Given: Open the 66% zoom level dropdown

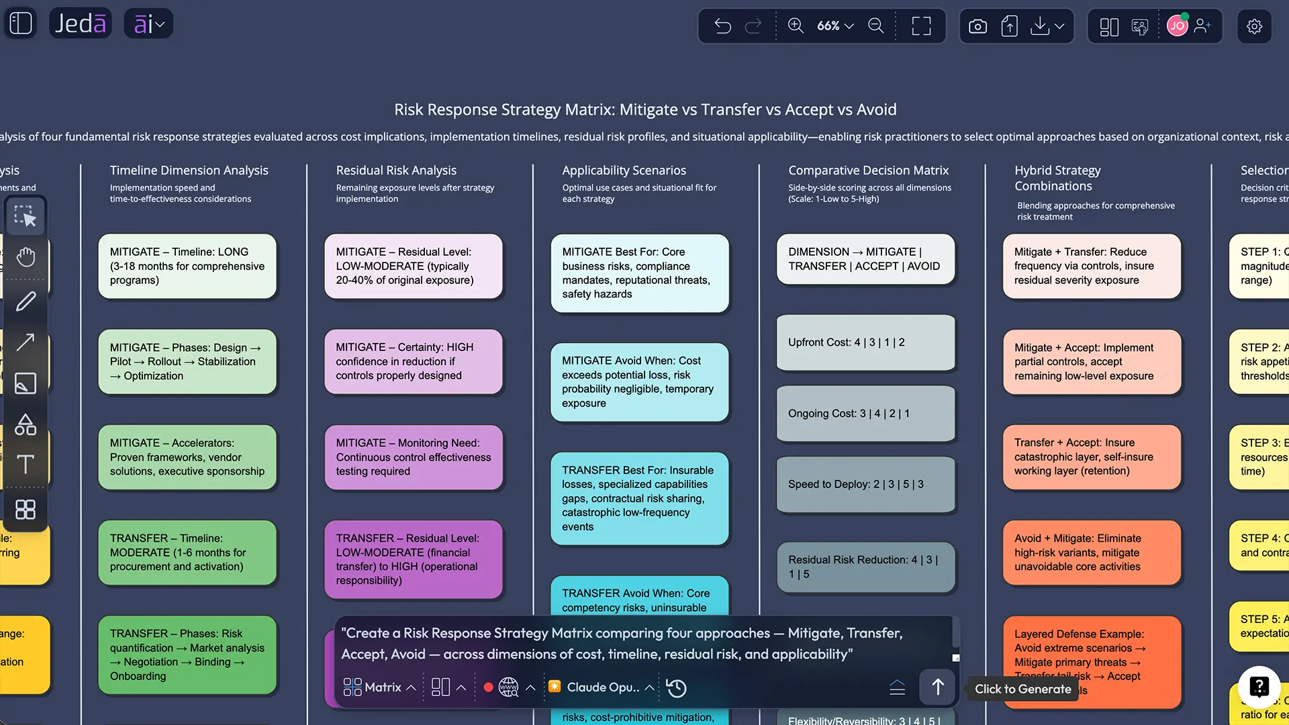Looking at the screenshot, I should (x=835, y=26).
